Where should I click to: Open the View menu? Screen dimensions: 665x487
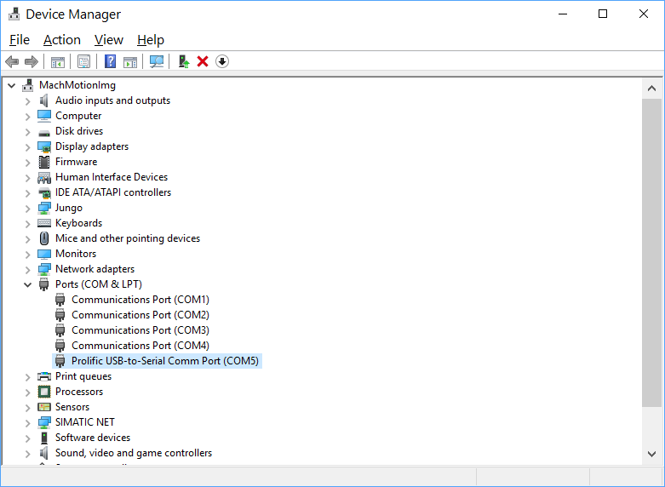(109, 40)
